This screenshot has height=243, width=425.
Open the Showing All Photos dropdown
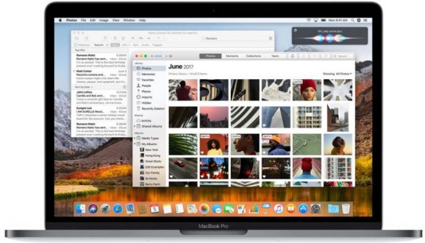click(337, 74)
